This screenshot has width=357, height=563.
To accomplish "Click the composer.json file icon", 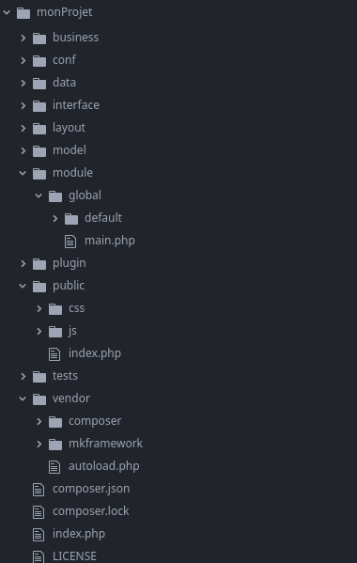I will coord(39,490).
